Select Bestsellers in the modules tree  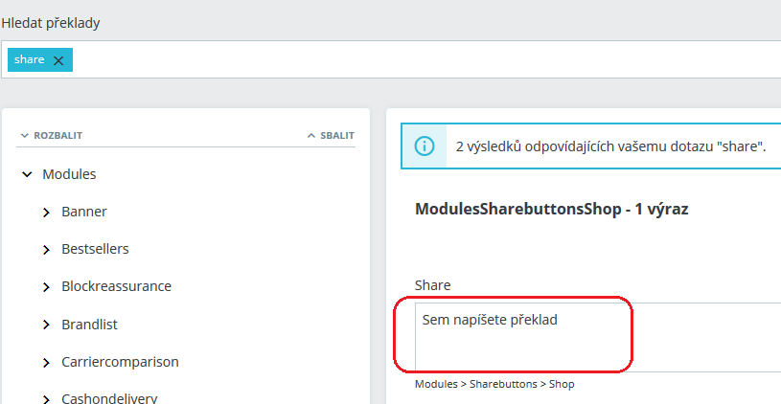95,249
